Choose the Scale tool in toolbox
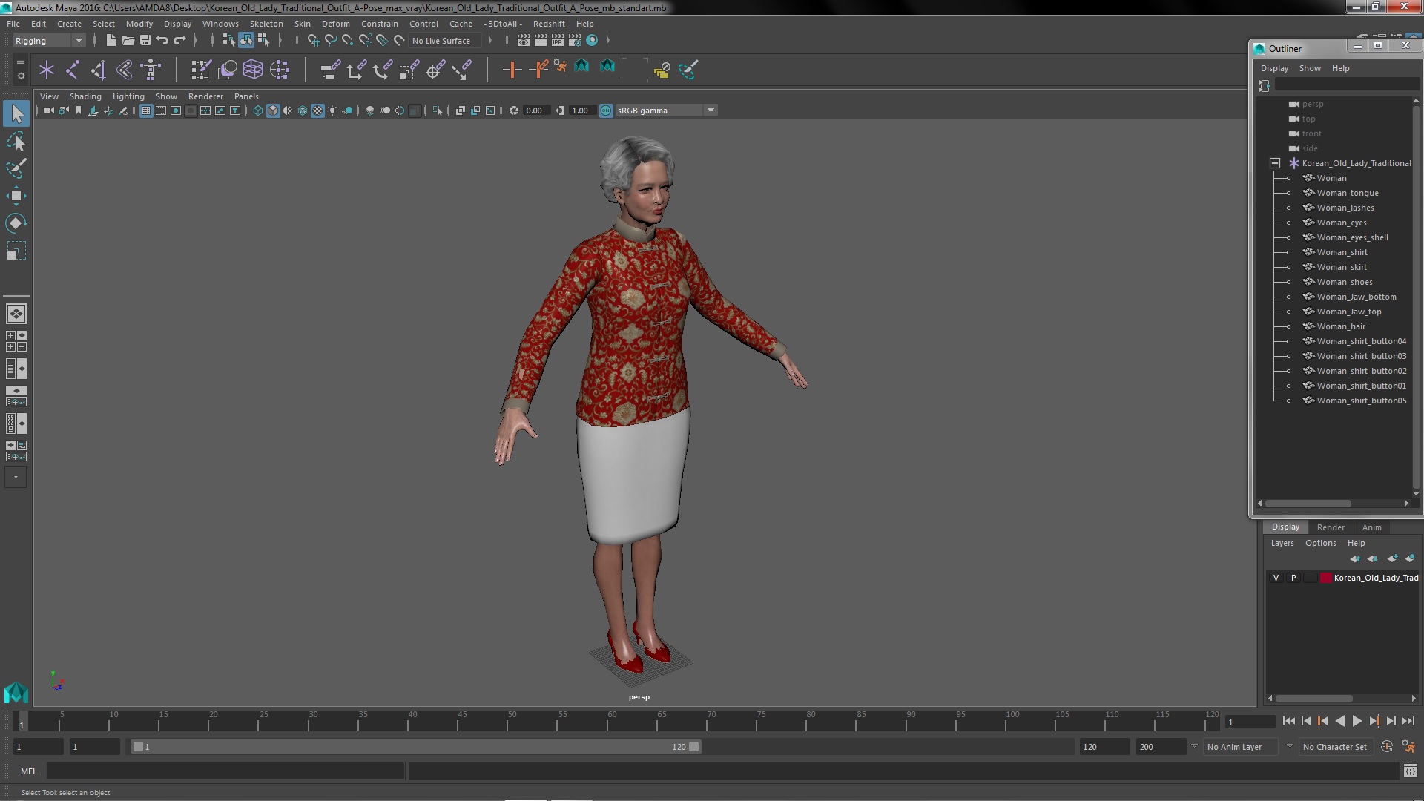 (16, 251)
